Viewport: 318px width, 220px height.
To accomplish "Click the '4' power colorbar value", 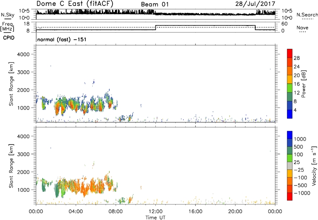I will 295,110.
